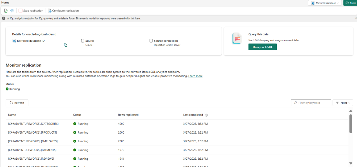Copy the Mirrored database ID
This screenshot has height=167, width=357.
(66, 45)
